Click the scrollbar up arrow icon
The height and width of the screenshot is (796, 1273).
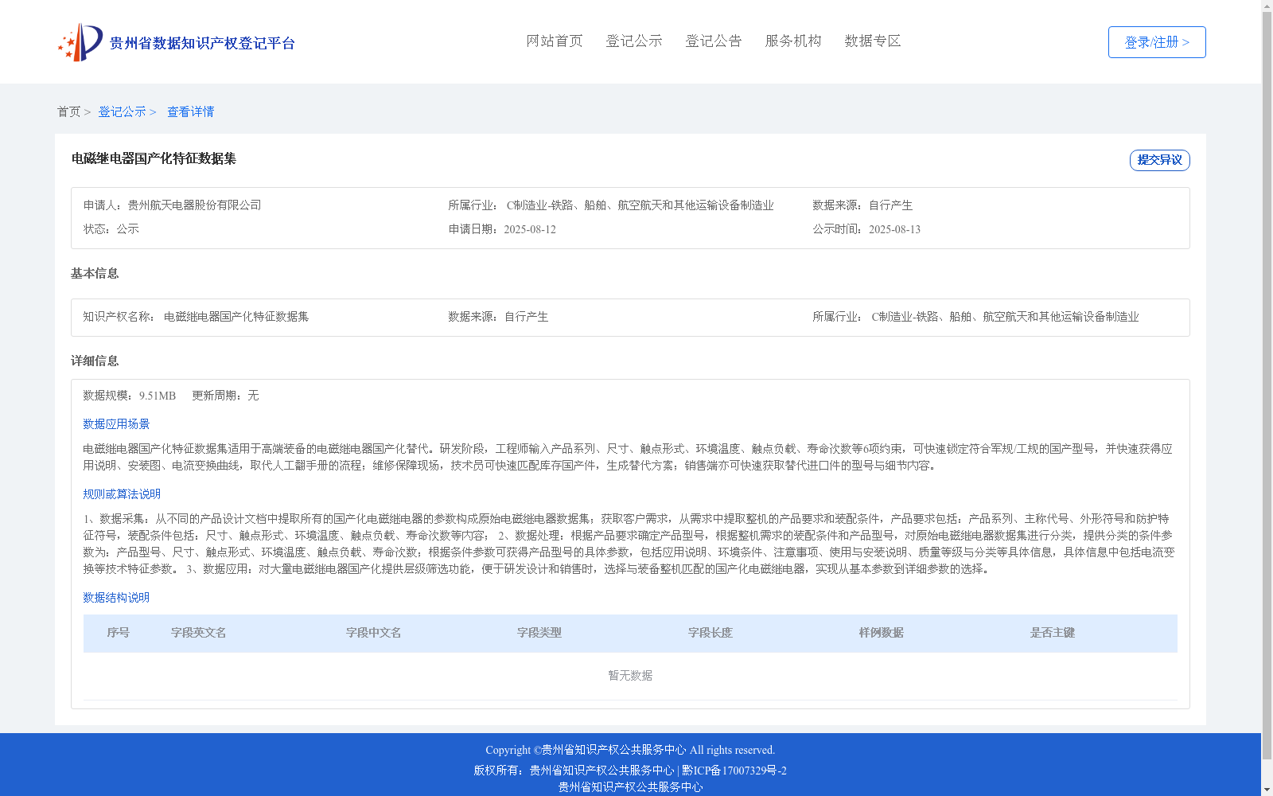click(1267, 5)
